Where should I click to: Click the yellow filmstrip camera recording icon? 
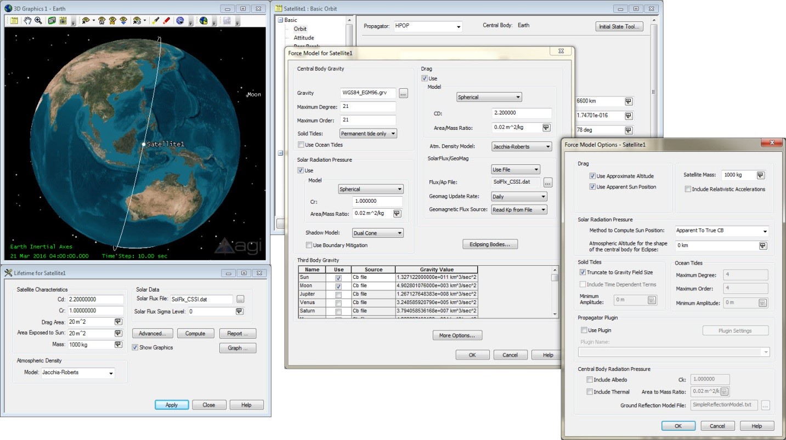(x=63, y=21)
